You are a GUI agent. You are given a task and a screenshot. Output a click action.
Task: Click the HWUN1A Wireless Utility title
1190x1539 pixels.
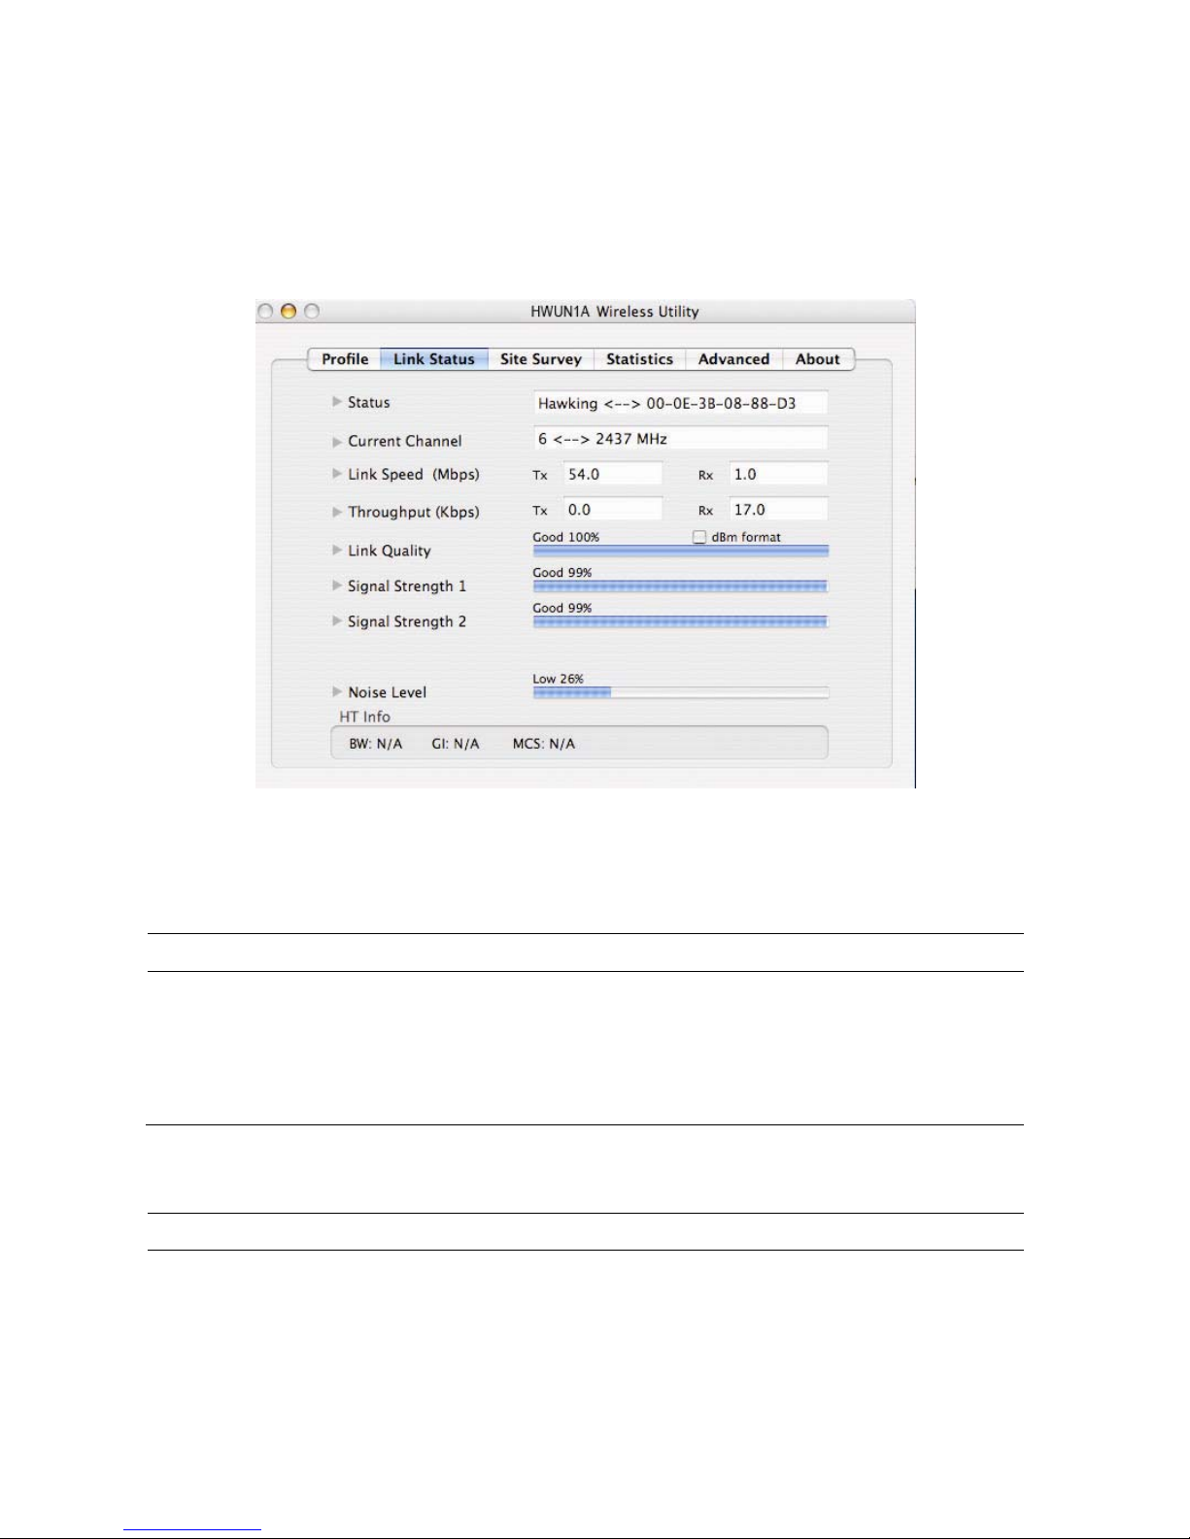pyautogui.click(x=615, y=312)
